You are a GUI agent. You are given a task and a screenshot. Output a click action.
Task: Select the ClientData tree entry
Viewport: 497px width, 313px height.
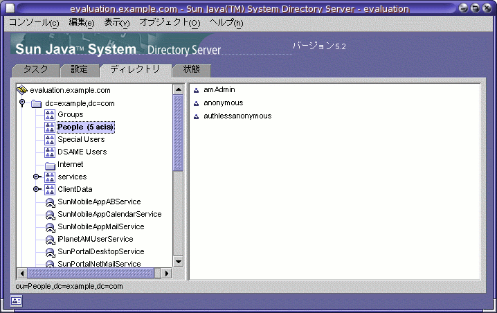[75, 189]
